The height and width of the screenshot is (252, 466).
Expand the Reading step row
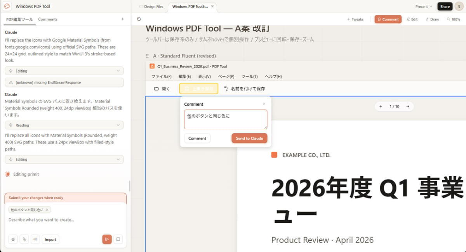point(64,125)
